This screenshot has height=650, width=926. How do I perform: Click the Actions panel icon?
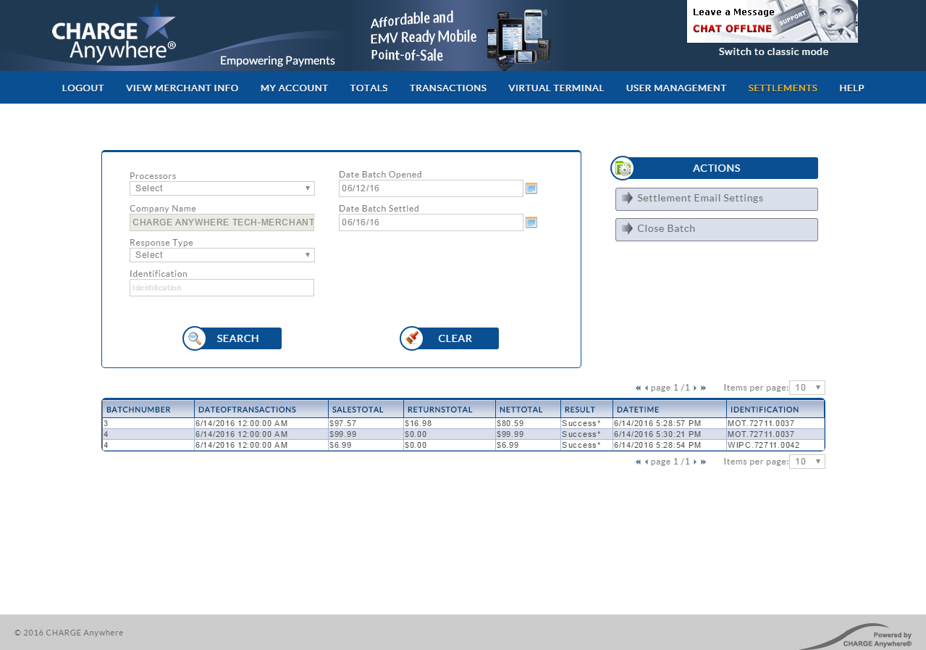(622, 168)
